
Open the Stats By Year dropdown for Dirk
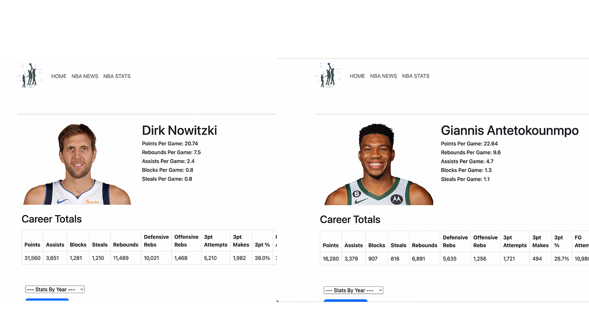pyautogui.click(x=55, y=289)
